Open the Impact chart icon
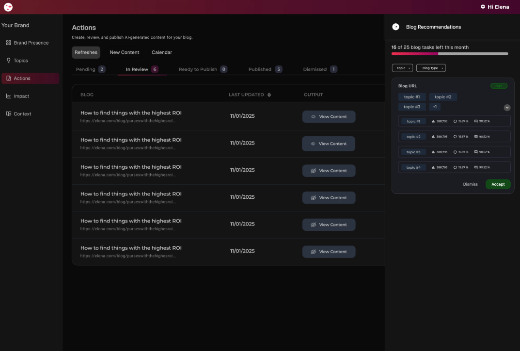 click(x=8, y=96)
